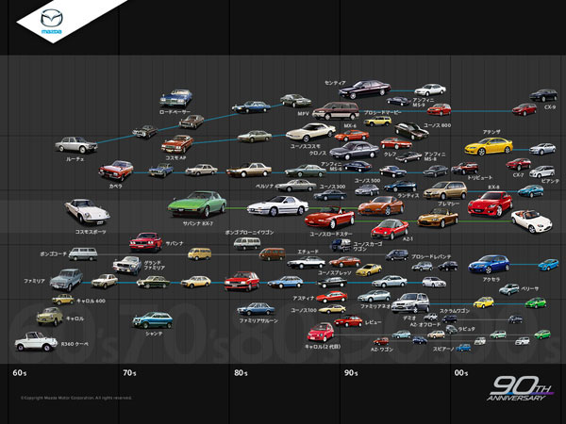Screen dimensions: 566x424
Task: Click the 70s decade label
Action: point(129,373)
